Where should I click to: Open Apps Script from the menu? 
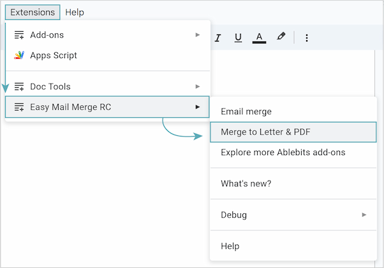click(108, 56)
